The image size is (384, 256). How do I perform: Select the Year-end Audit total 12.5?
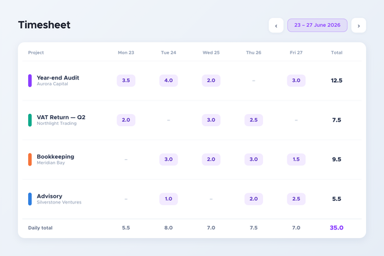(337, 81)
